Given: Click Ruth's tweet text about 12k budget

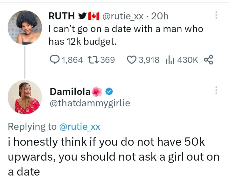Looking at the screenshot, I should pyautogui.click(x=126, y=35).
